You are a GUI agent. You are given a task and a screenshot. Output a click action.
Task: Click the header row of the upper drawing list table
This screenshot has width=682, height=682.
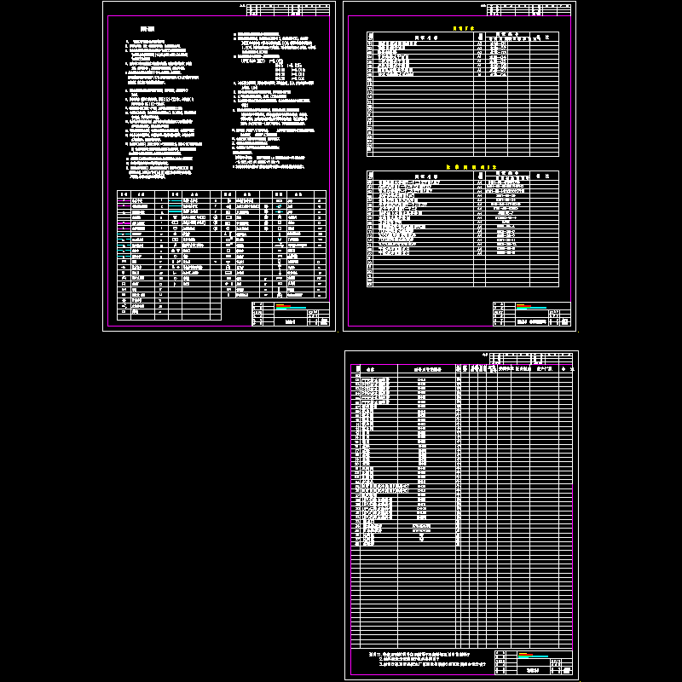pos(463,38)
